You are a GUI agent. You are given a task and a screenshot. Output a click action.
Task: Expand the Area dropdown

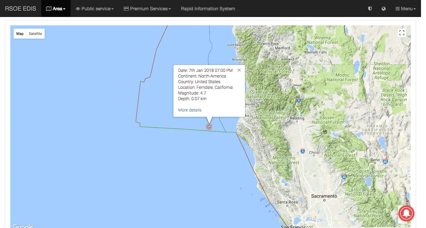[56, 9]
